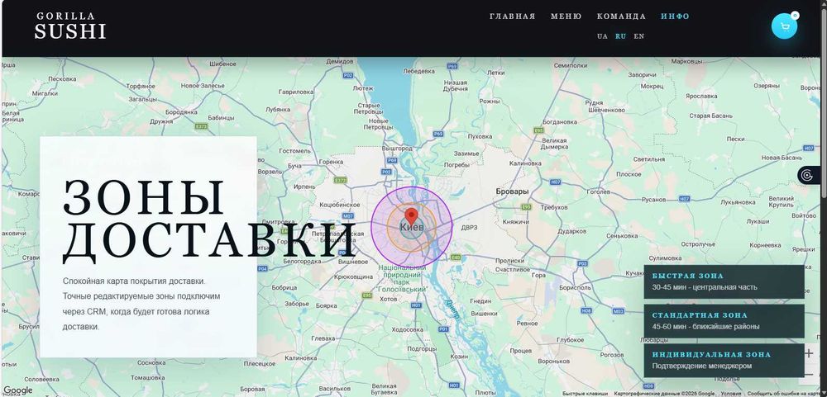Click the Гнедин label on the map

tap(480, 301)
